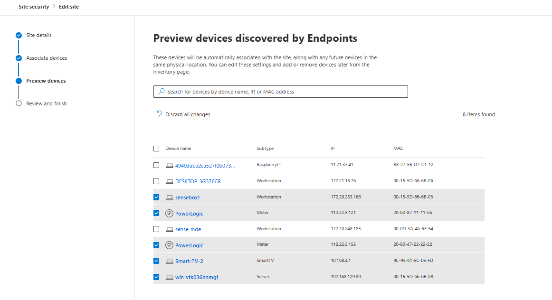The width and height of the screenshot is (552, 300).
Task: Open the Site security breadcrumb link
Action: [x=34, y=7]
